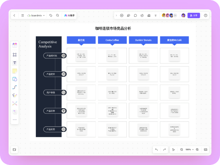Redo the last action

[165, 149]
